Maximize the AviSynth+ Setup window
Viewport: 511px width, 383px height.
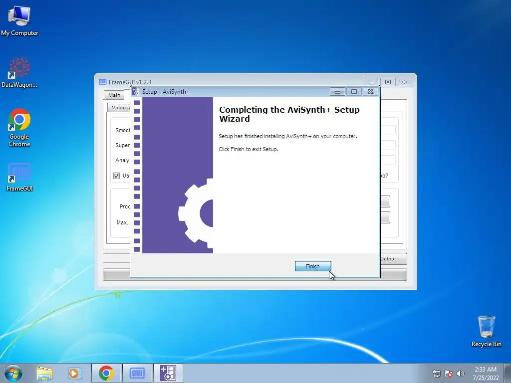tap(354, 92)
